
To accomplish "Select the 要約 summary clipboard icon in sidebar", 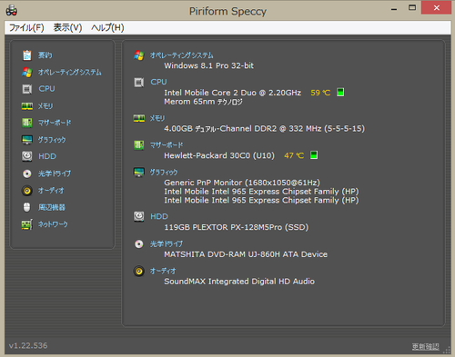I will pyautogui.click(x=27, y=55).
